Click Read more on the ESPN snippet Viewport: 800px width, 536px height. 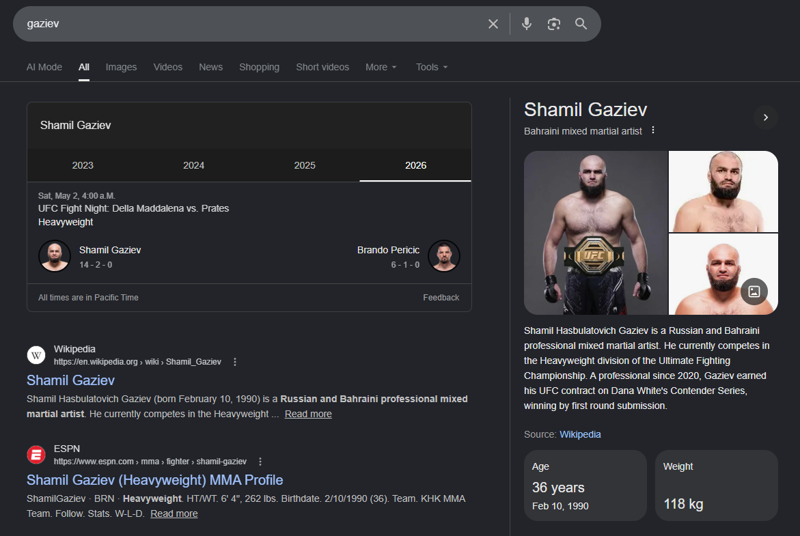click(174, 513)
